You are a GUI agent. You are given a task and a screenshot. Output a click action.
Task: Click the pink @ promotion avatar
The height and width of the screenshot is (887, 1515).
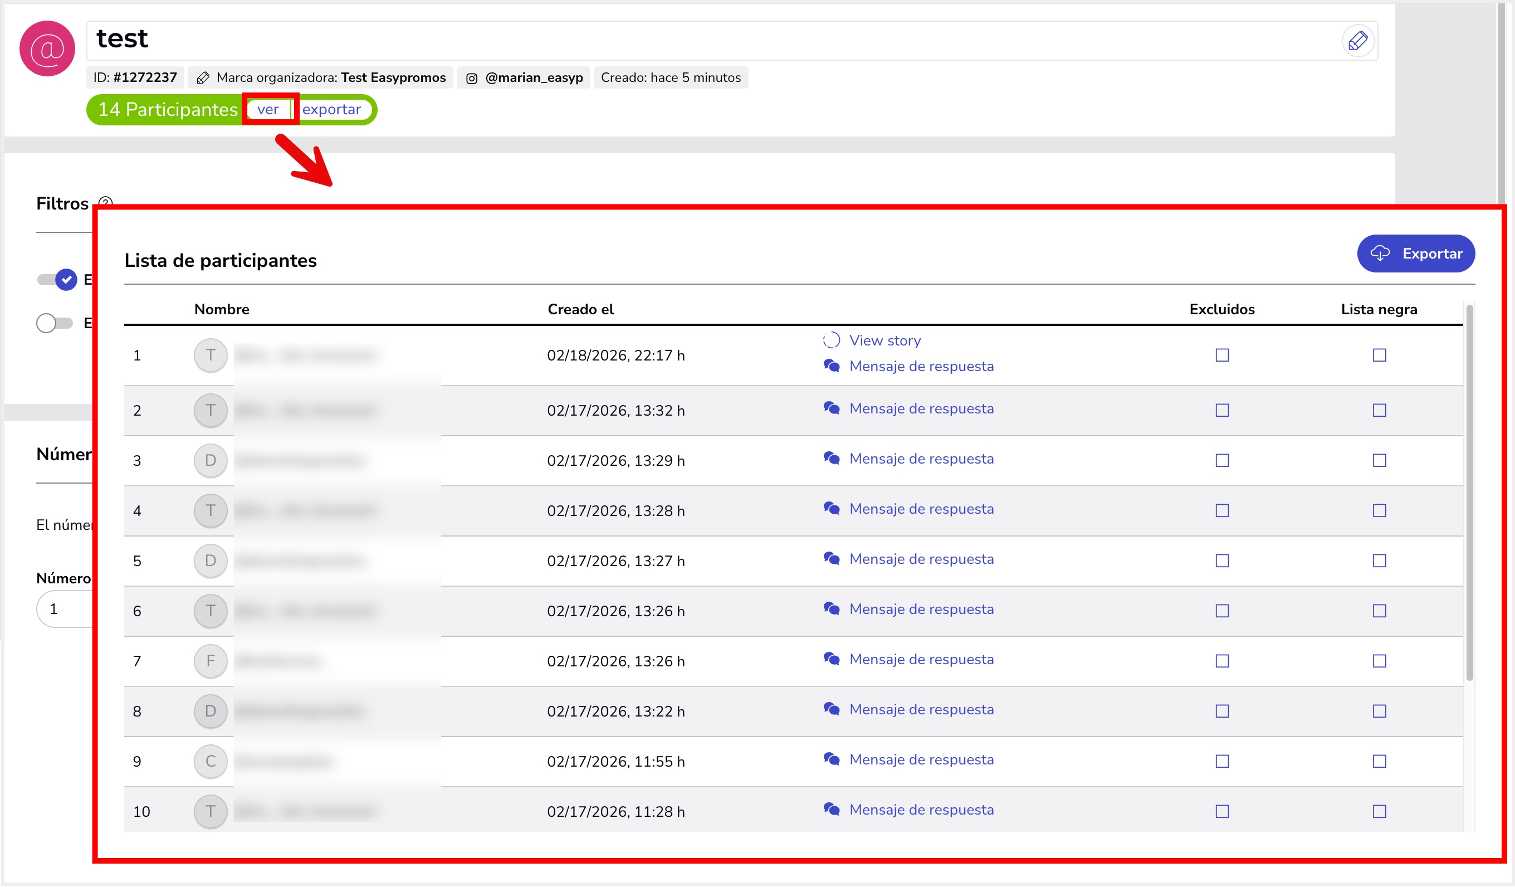point(47,48)
